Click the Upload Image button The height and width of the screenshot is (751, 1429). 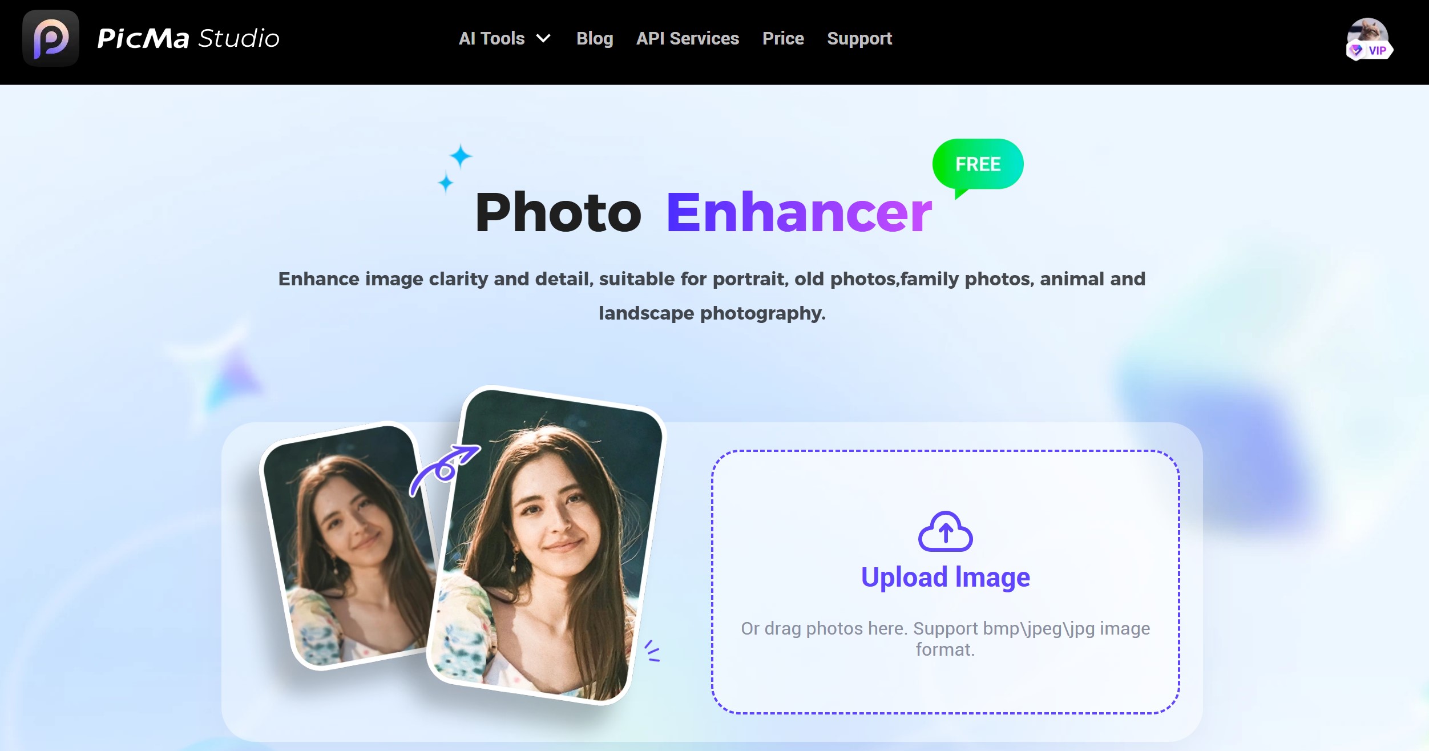tap(946, 577)
